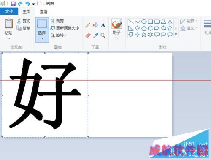Select the Oval callout shape

point(163,35)
